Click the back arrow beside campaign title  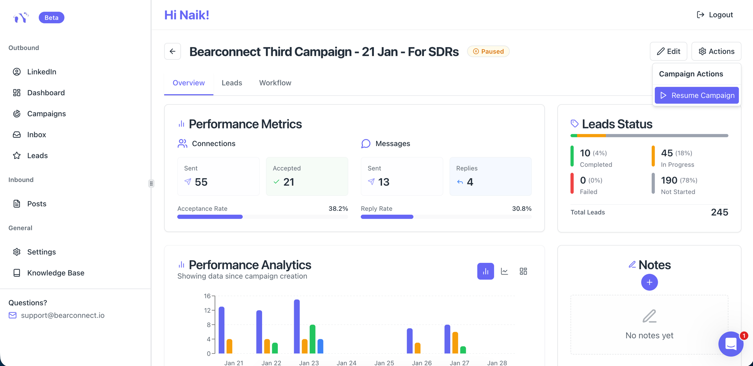(x=172, y=52)
